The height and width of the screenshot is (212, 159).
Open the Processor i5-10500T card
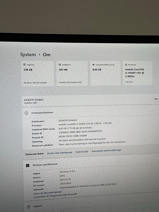pos(138,73)
